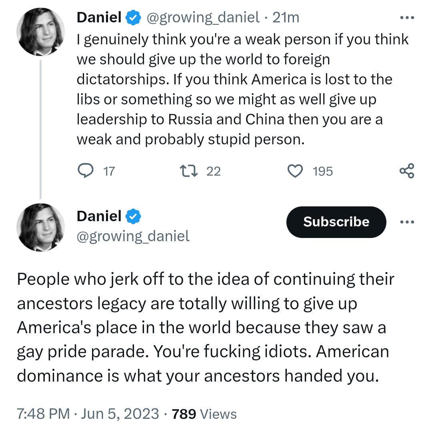Screen dimensions: 432x430
Task: Click the reply speech bubble icon
Action: pos(85,171)
